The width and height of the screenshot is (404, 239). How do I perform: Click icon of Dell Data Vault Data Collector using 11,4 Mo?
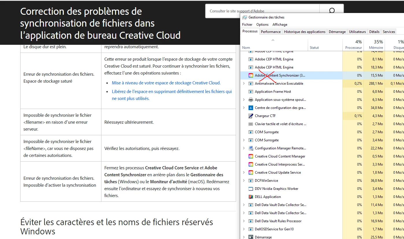pyautogui.click(x=251, y=205)
